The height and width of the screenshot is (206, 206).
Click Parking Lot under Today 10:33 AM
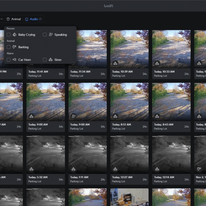(161, 76)
